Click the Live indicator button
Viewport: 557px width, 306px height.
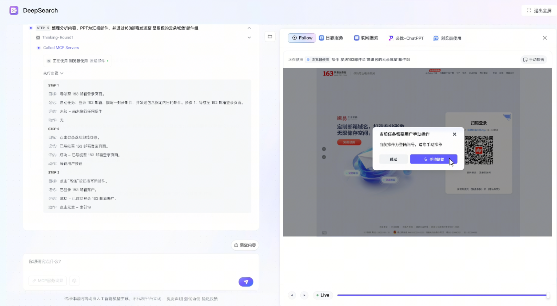click(x=323, y=295)
